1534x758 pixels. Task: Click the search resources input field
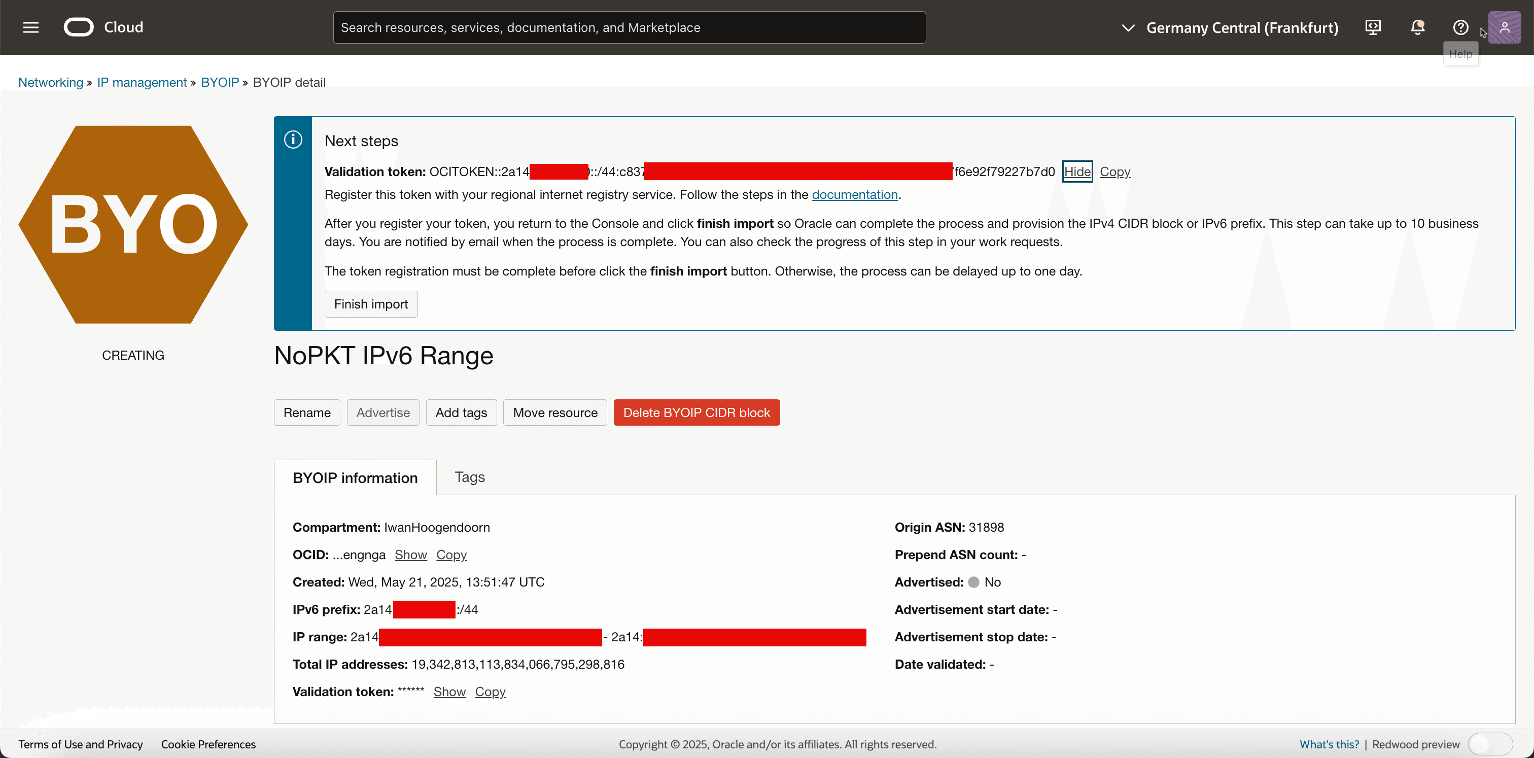click(x=629, y=27)
